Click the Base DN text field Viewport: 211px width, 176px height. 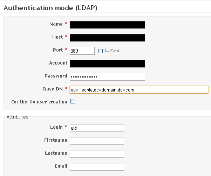coord(139,90)
